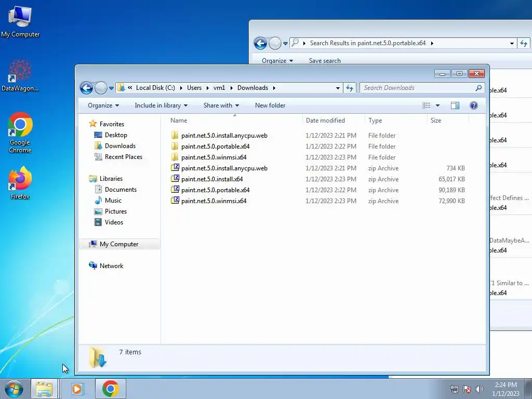Click Local Disk (C:) in address bar

click(155, 88)
